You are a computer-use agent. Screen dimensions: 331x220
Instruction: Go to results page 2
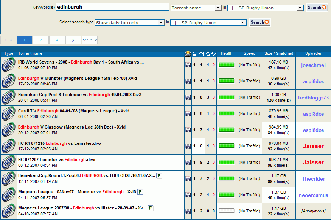41,40
